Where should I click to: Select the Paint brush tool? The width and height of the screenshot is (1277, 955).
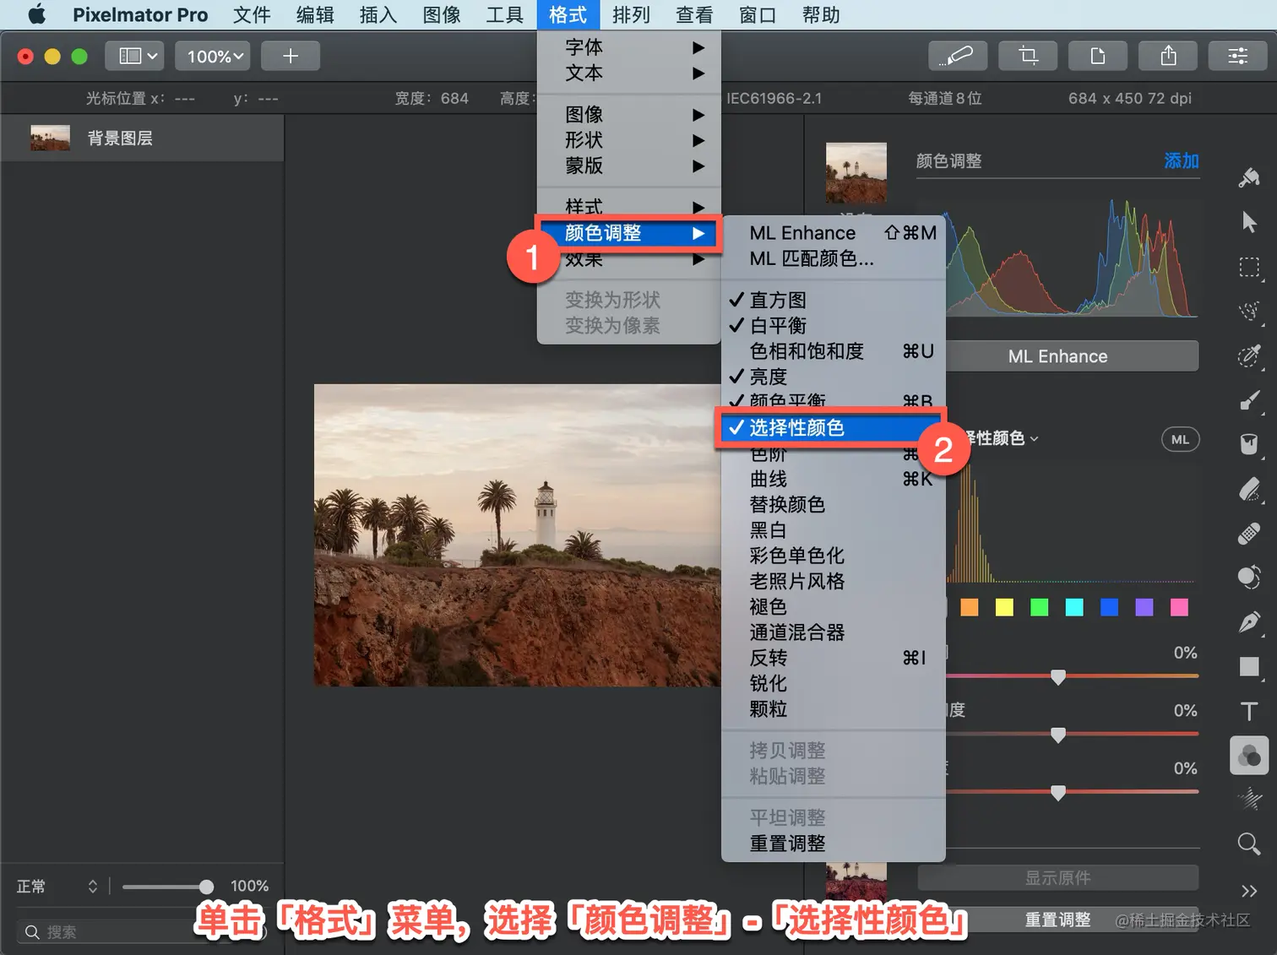tap(1249, 400)
